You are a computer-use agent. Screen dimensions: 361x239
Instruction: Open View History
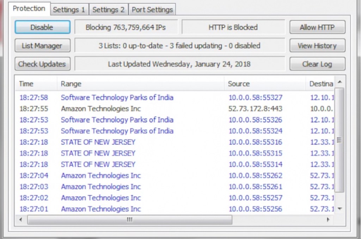pyautogui.click(x=317, y=46)
